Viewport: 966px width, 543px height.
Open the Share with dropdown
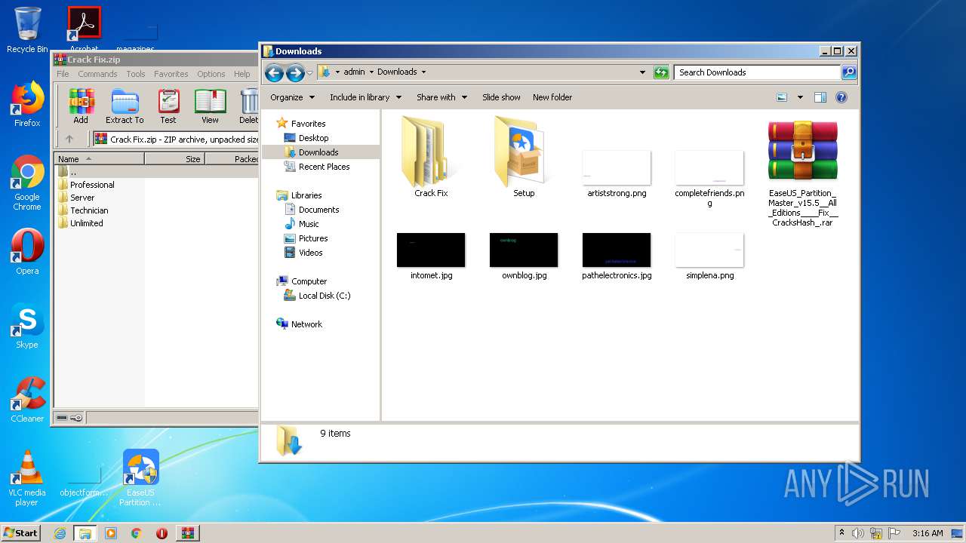pyautogui.click(x=441, y=97)
